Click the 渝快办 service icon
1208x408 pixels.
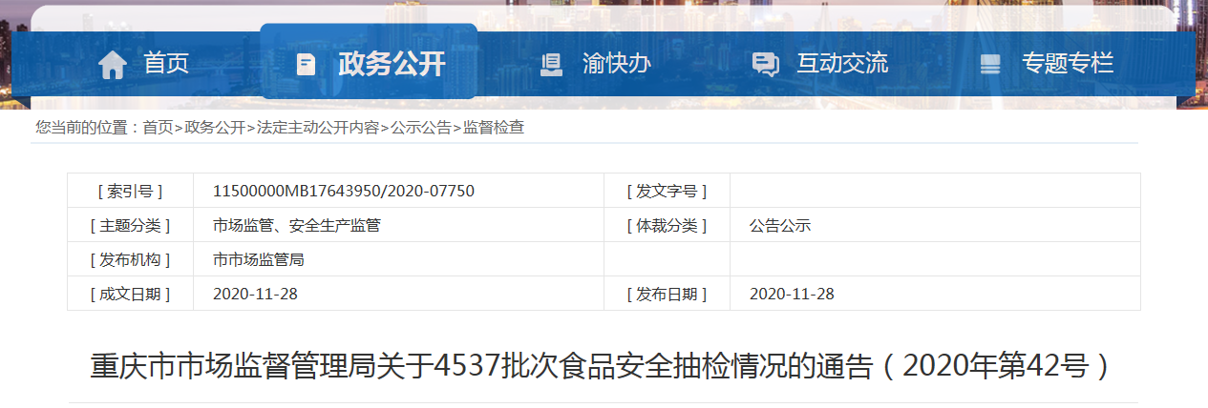(551, 65)
